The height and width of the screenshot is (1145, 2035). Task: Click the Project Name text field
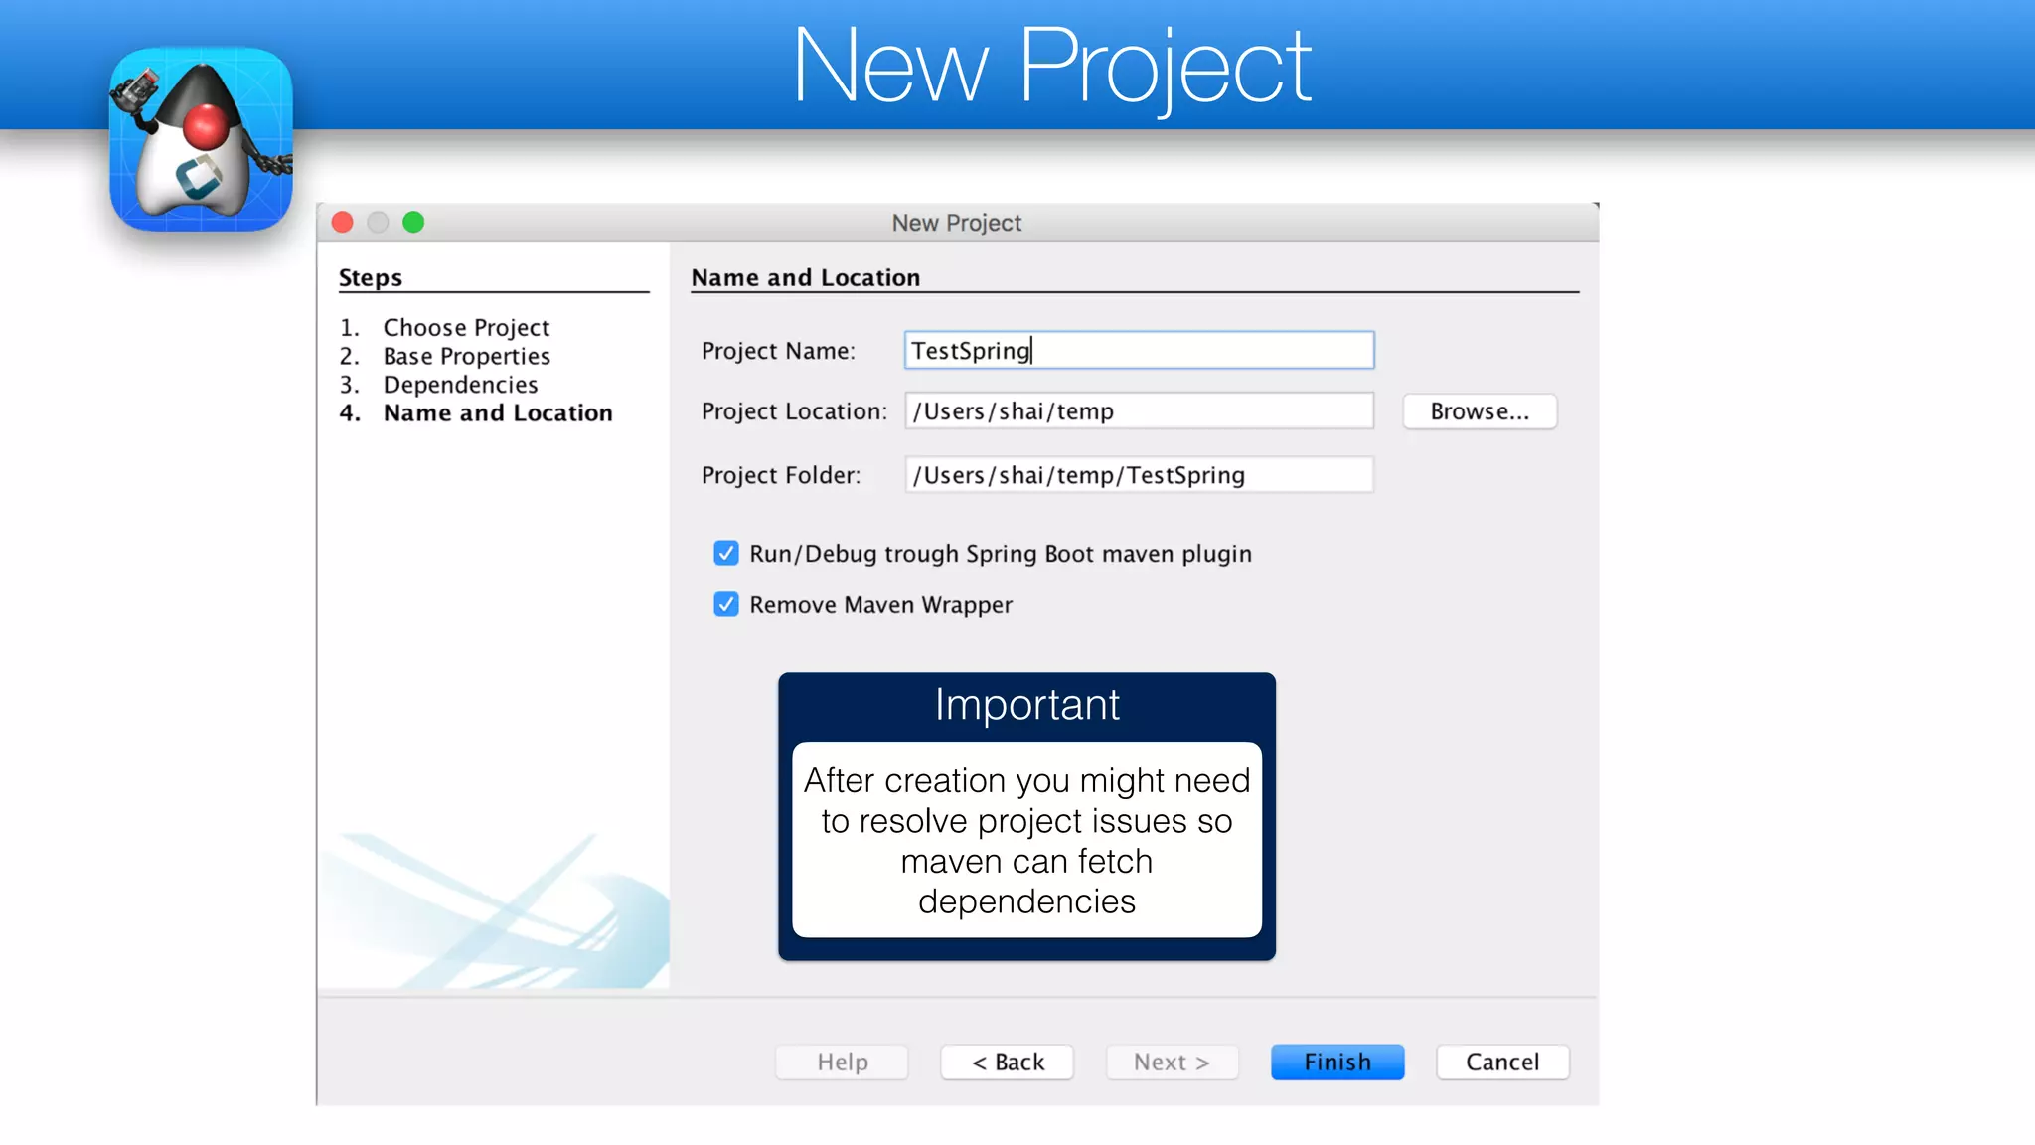1139,351
